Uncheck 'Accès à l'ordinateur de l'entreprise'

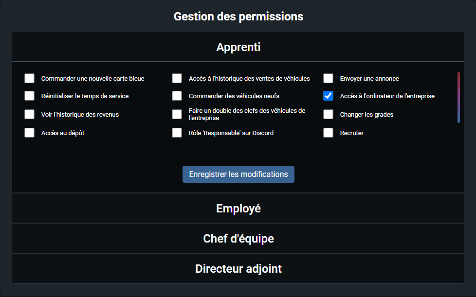[329, 96]
